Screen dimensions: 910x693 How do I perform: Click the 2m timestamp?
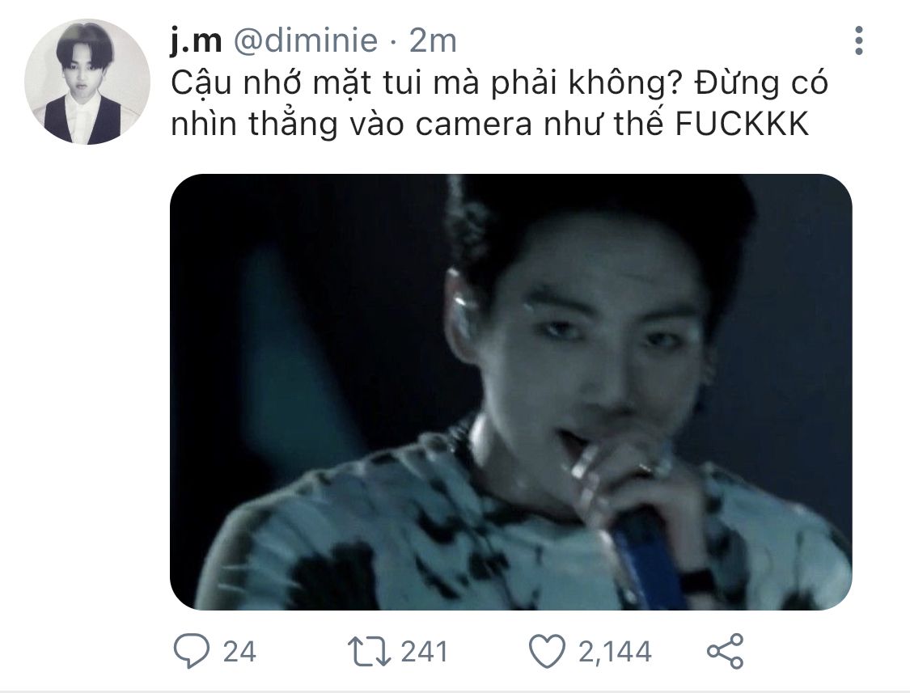(x=433, y=40)
